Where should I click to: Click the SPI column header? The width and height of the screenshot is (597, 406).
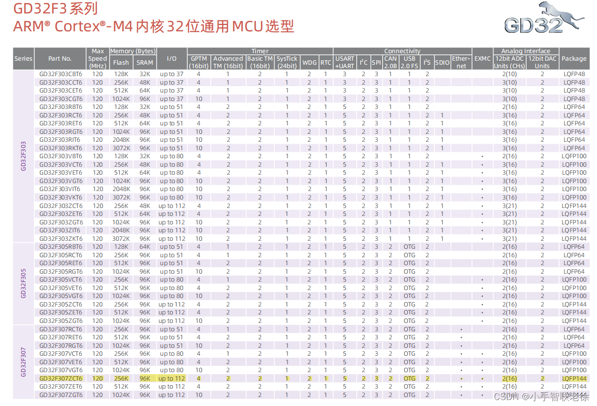[376, 62]
